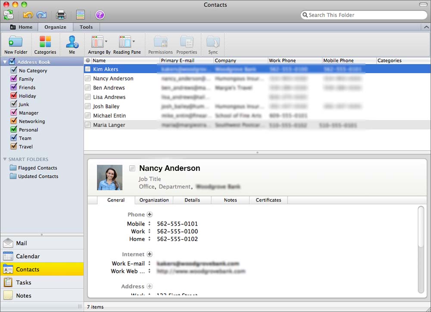This screenshot has height=312, width=431.
Task: Click the Undo arrow icon
Action: pos(28,15)
